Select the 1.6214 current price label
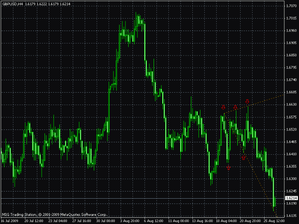Image resolution: width=299 pixels, height=224 pixels. click(x=291, y=198)
